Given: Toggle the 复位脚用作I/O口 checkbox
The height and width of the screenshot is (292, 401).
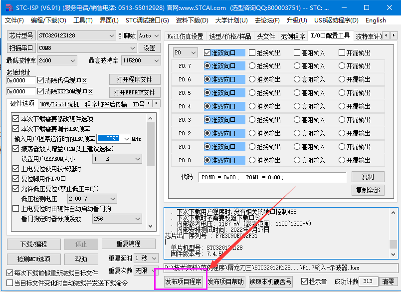Looking at the screenshot, I should 16,179.
